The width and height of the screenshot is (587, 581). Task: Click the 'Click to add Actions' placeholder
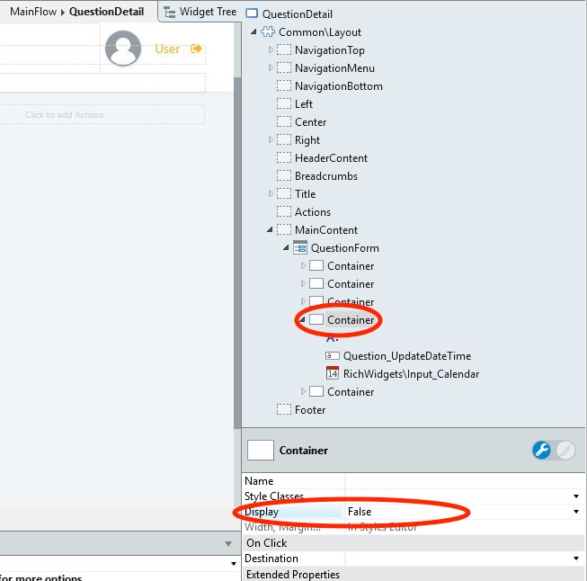(x=65, y=114)
